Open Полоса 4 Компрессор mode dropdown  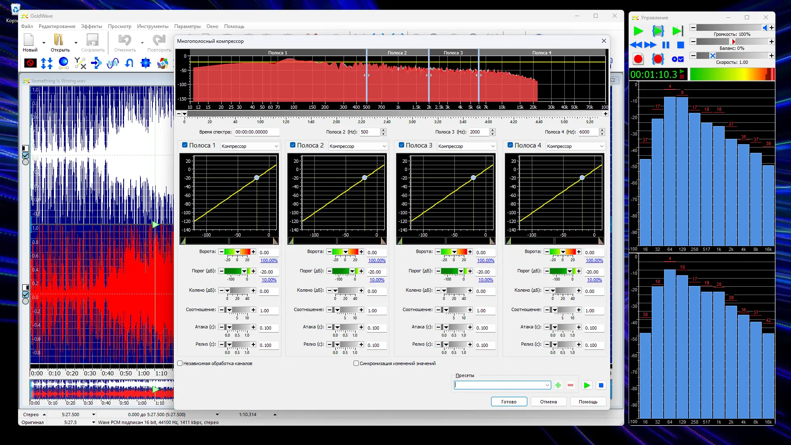click(x=575, y=146)
